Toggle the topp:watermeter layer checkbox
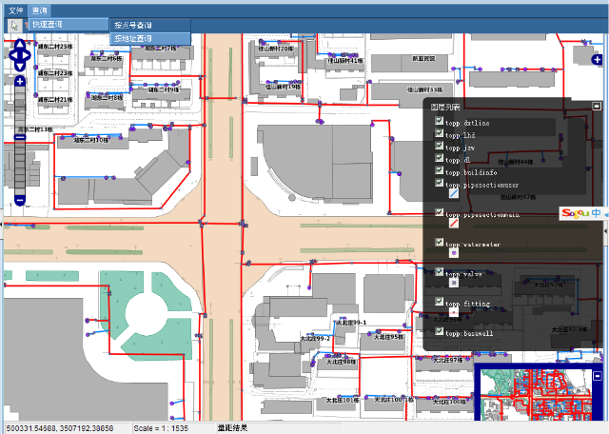 tap(440, 243)
